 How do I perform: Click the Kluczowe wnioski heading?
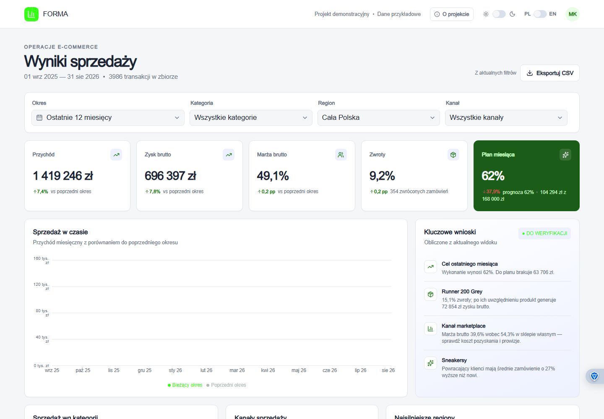(x=450, y=232)
